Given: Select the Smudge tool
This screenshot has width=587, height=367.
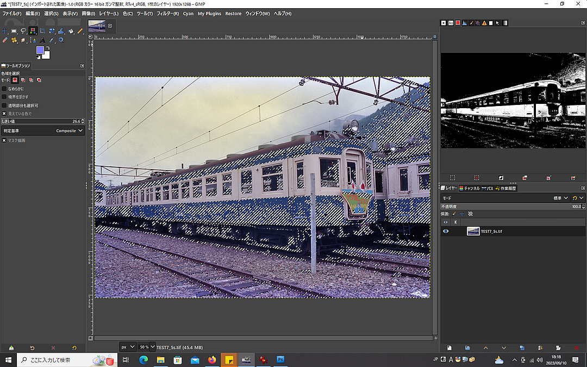Looking at the screenshot, I should (23, 40).
